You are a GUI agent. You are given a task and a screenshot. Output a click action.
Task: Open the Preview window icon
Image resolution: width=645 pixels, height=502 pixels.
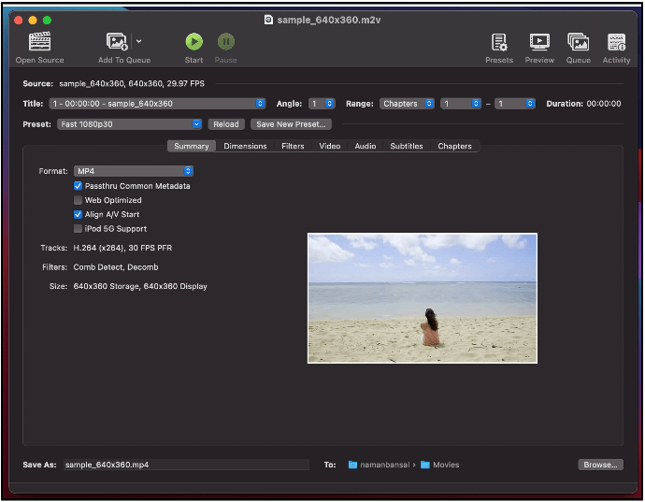click(539, 42)
